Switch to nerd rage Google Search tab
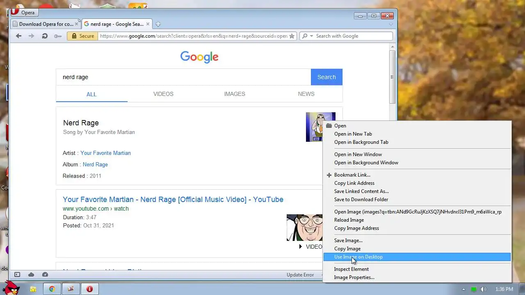This screenshot has height=295, width=525. point(117,24)
